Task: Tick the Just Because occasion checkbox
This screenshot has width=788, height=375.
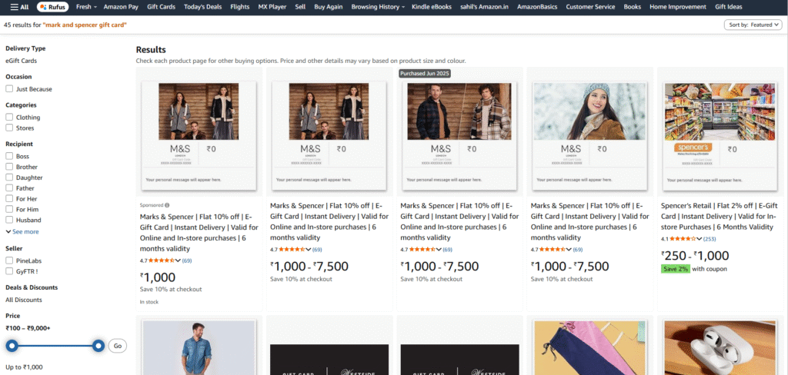Action: (x=9, y=89)
